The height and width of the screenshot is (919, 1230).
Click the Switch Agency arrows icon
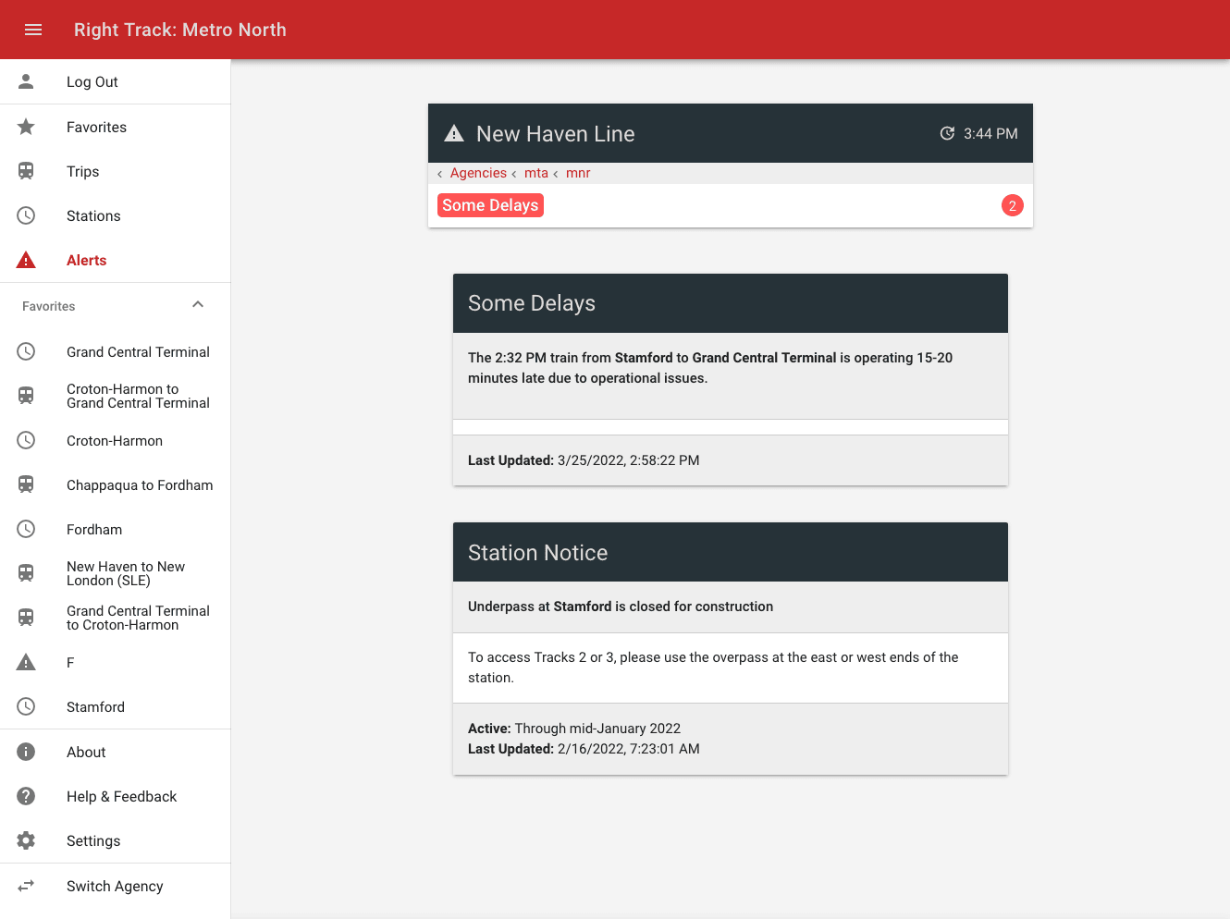[x=26, y=886]
